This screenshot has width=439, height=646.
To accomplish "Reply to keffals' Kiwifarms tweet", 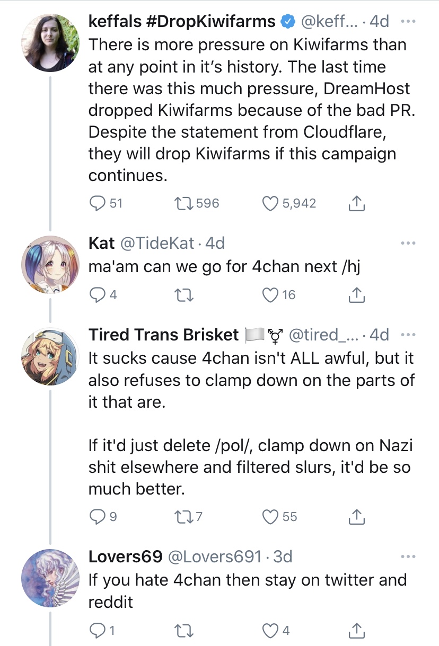I will pos(97,203).
